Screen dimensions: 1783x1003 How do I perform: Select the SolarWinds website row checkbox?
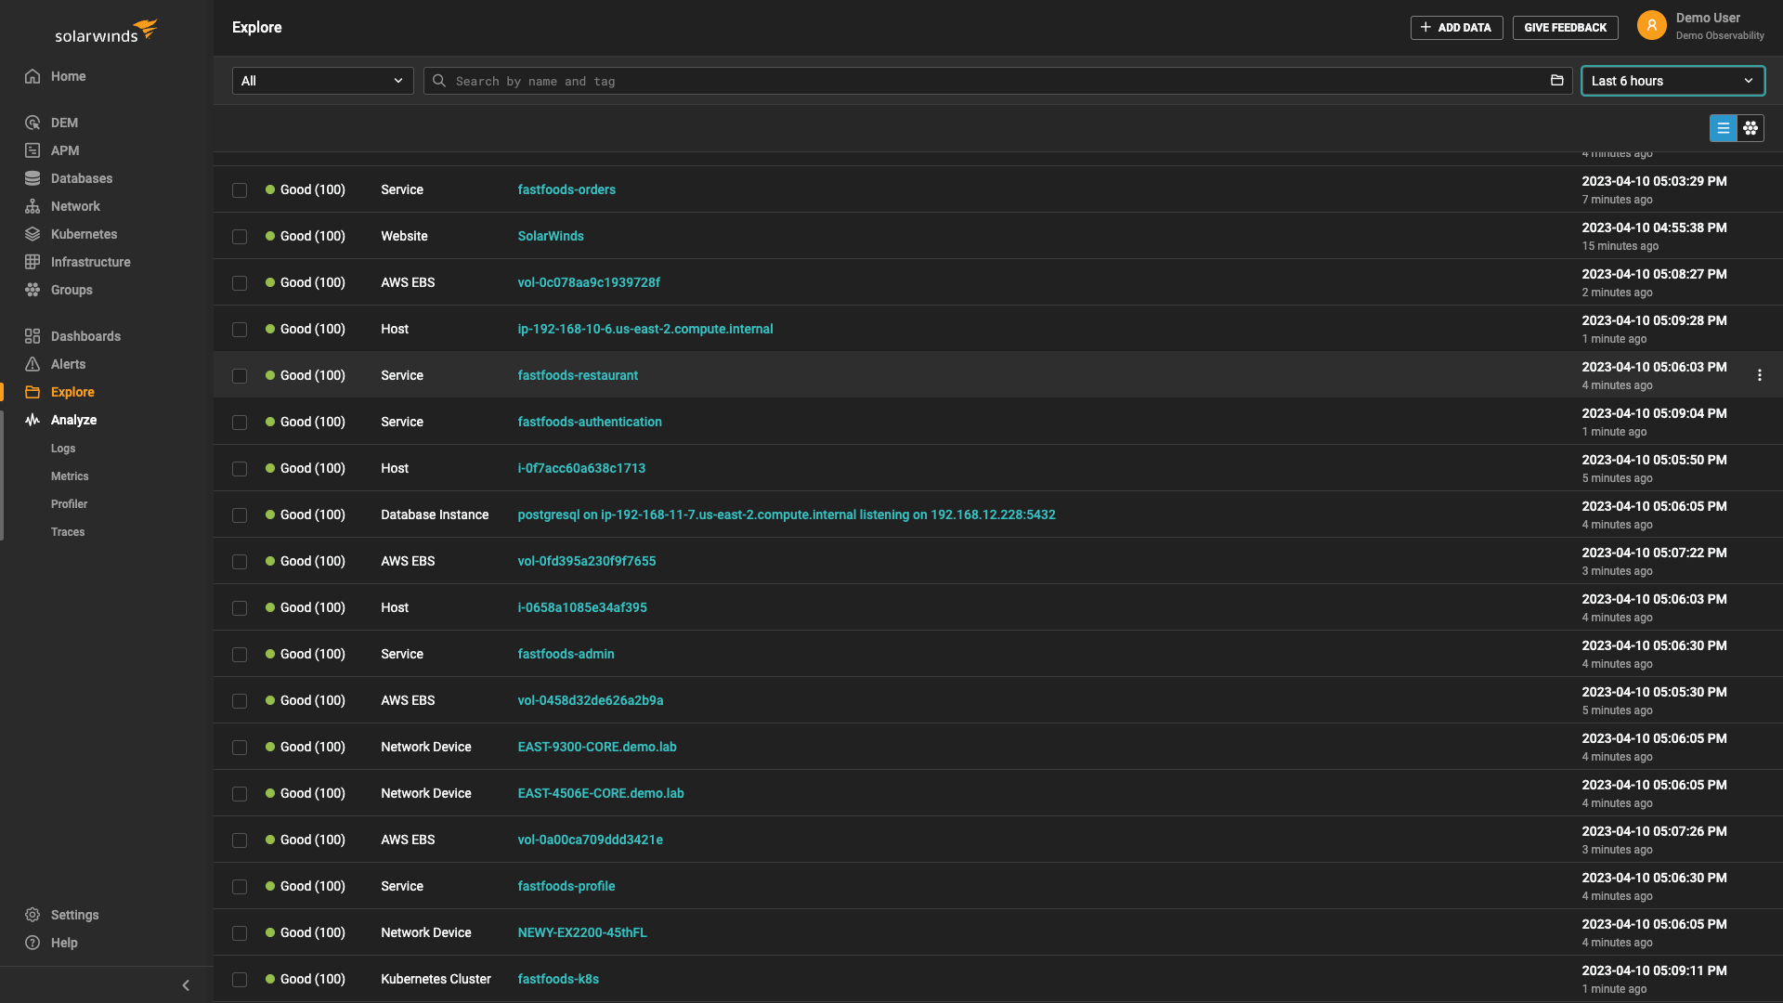click(x=240, y=237)
